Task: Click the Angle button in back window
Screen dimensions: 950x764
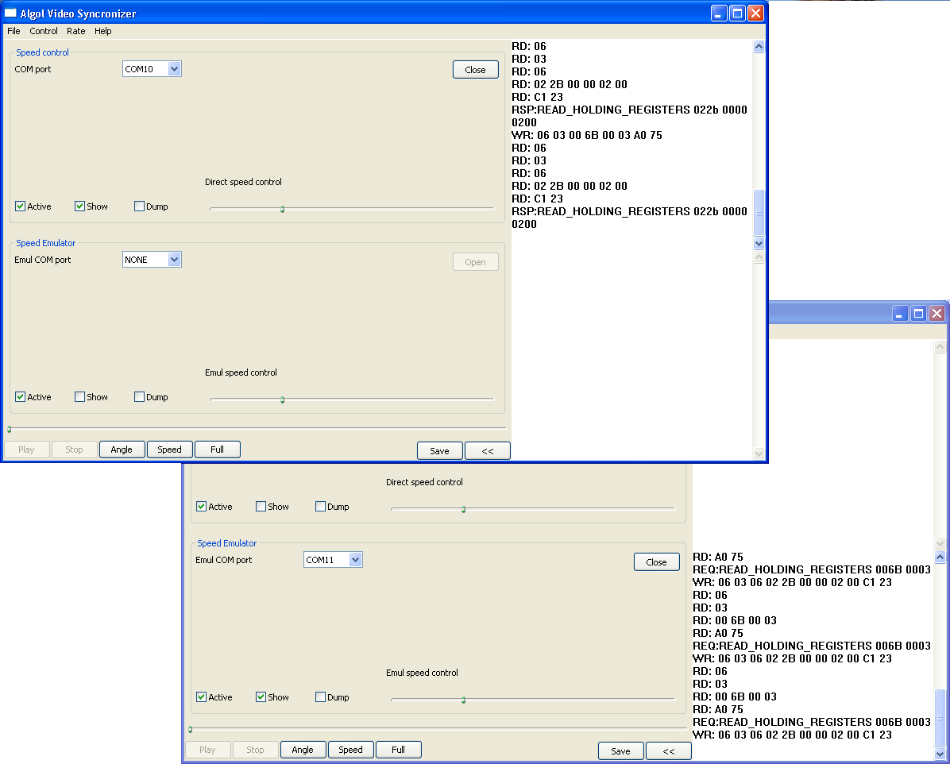Action: pyautogui.click(x=303, y=750)
